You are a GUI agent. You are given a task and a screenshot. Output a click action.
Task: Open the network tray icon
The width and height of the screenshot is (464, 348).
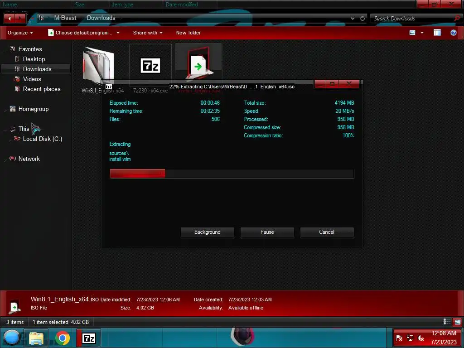pos(410,338)
